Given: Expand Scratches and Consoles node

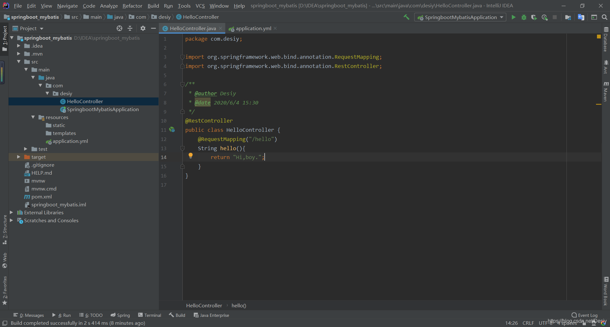Looking at the screenshot, I should 11,220.
